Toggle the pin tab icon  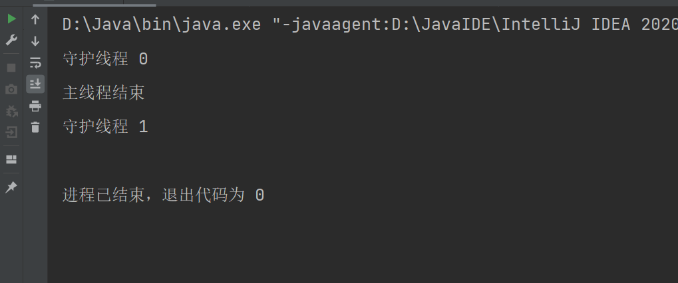click(x=12, y=187)
